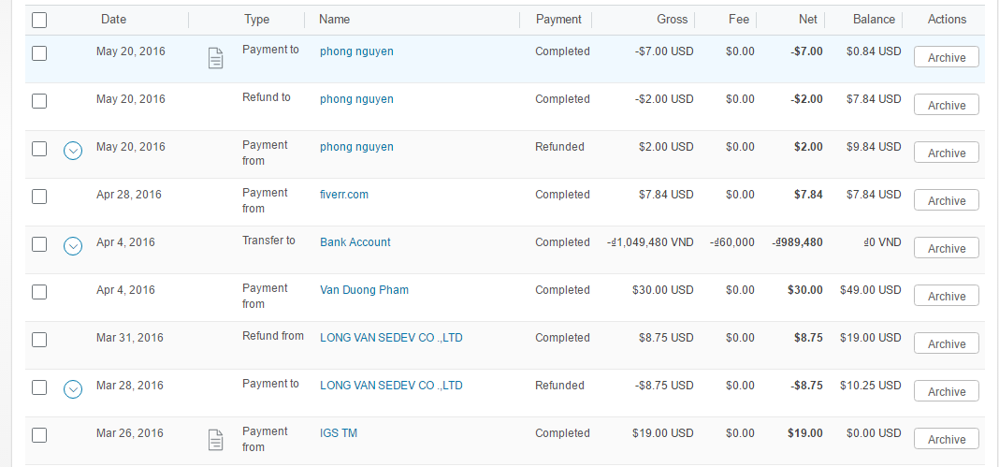Expand the May 20 refunded payment row
Image resolution: width=999 pixels, height=467 pixels.
point(73,150)
